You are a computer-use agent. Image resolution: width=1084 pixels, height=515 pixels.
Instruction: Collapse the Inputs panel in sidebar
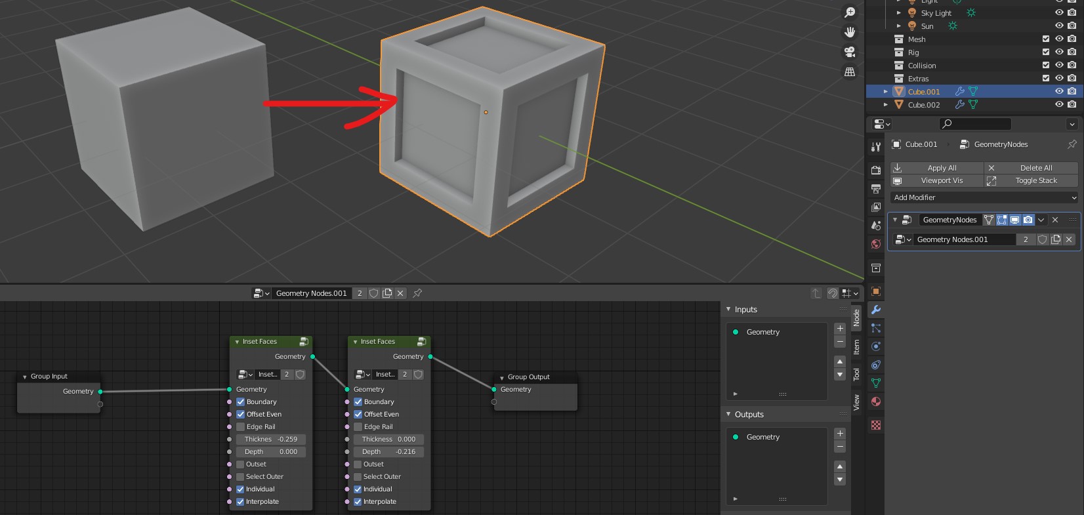728,309
